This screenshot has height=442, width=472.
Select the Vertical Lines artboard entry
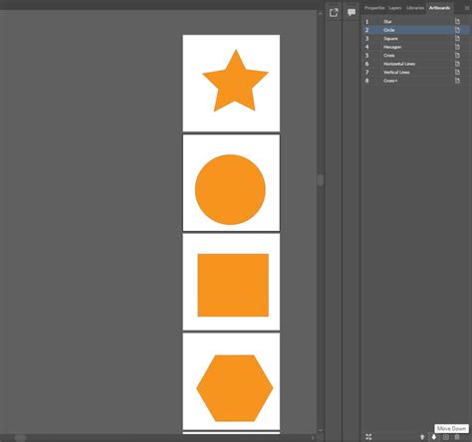416,72
